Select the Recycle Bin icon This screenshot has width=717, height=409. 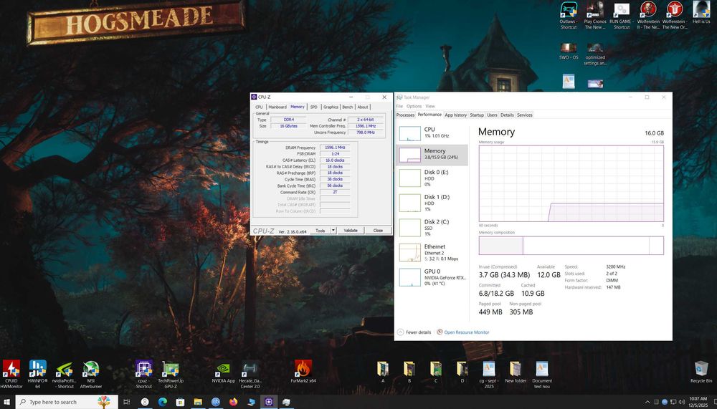pyautogui.click(x=701, y=372)
